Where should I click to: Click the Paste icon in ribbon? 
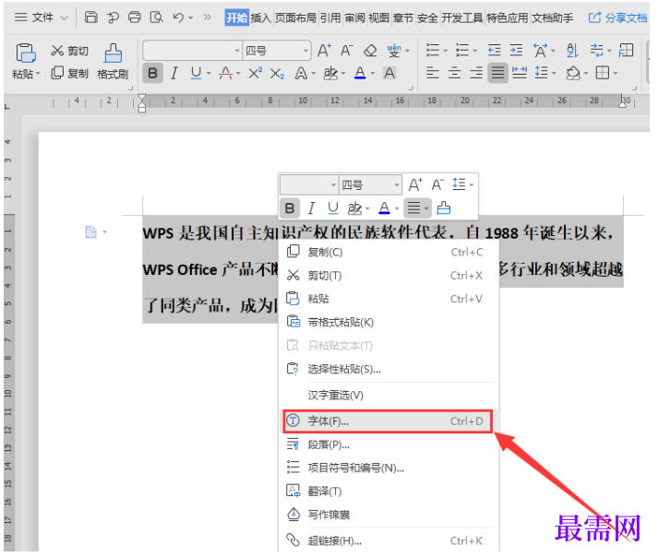[26, 53]
